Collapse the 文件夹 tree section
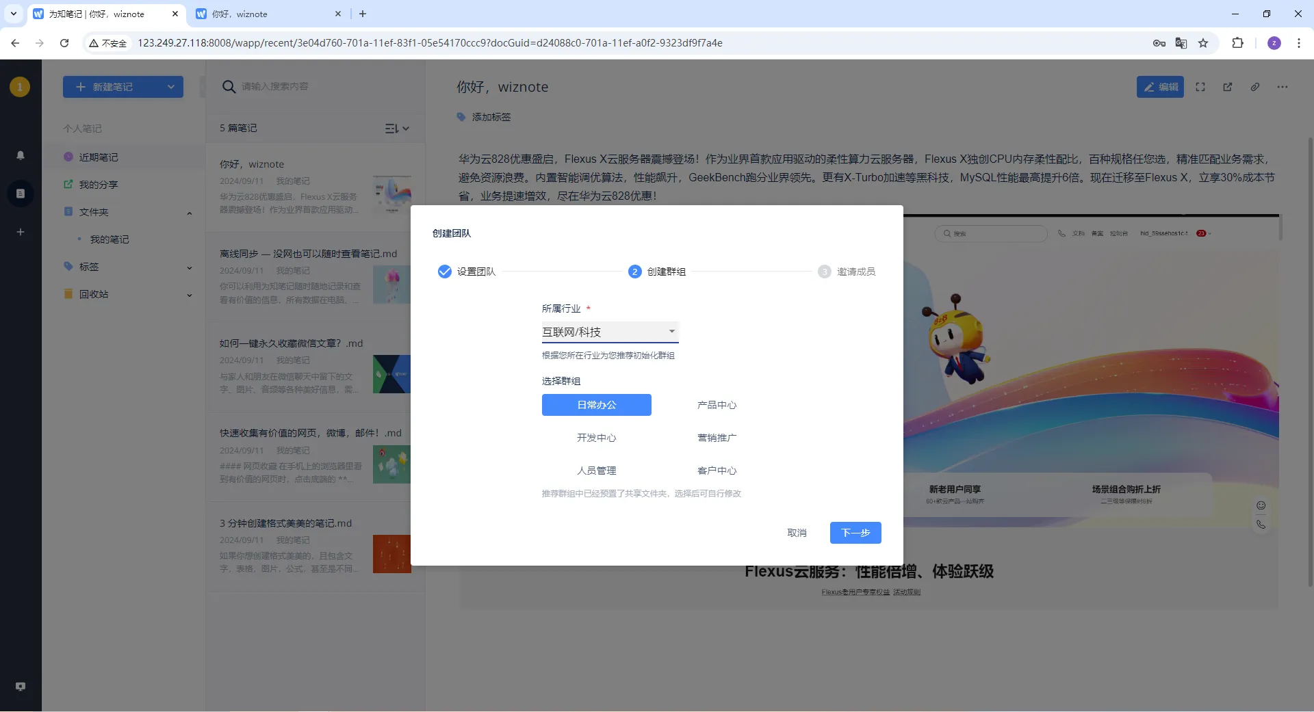 point(190,213)
